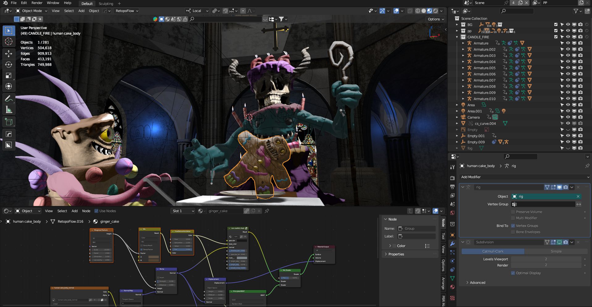Image resolution: width=592 pixels, height=307 pixels.
Task: Open the Modifier properties tab wrench icon
Action: [452, 244]
